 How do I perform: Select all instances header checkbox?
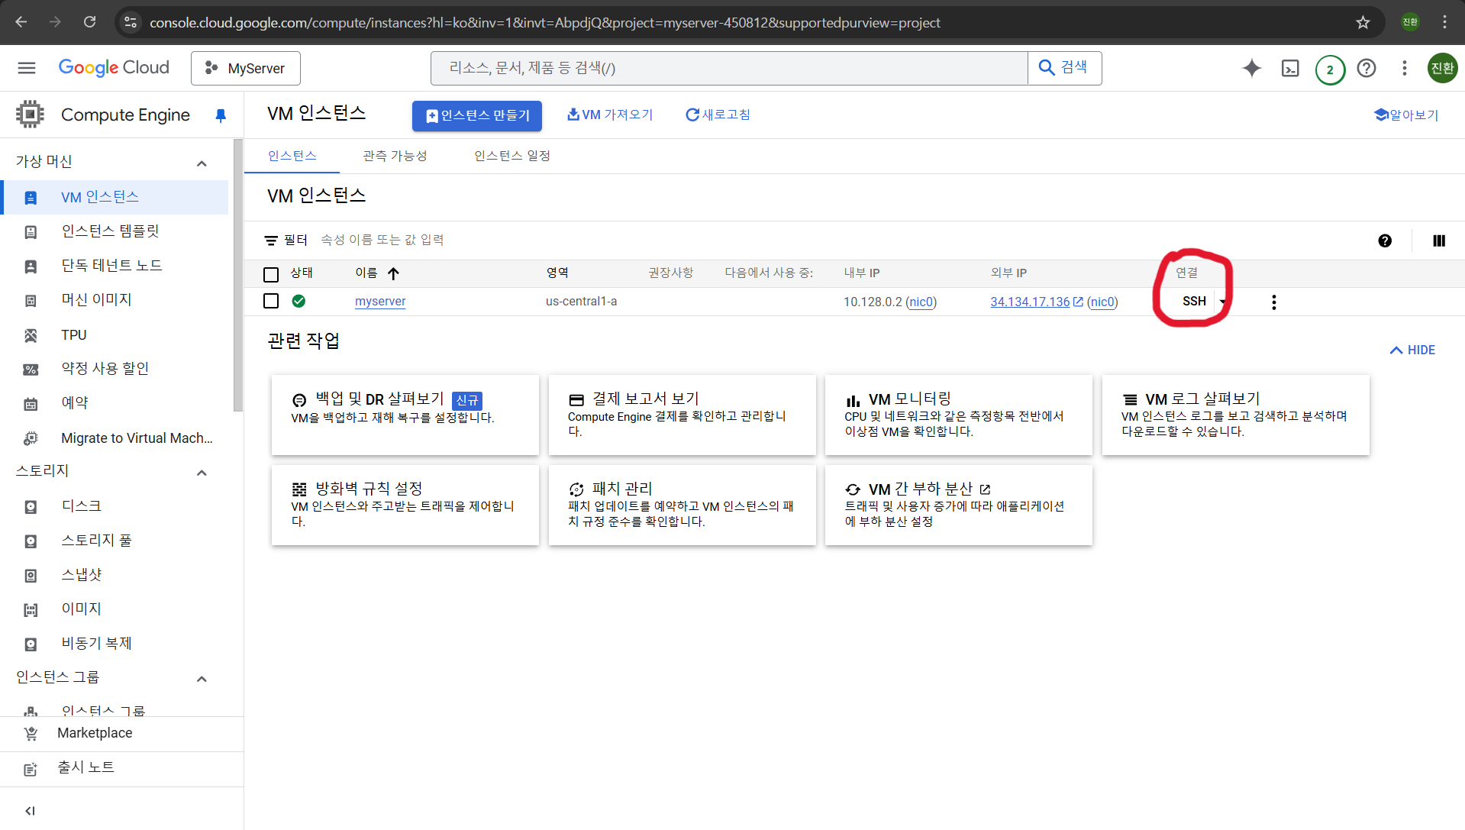pos(271,274)
